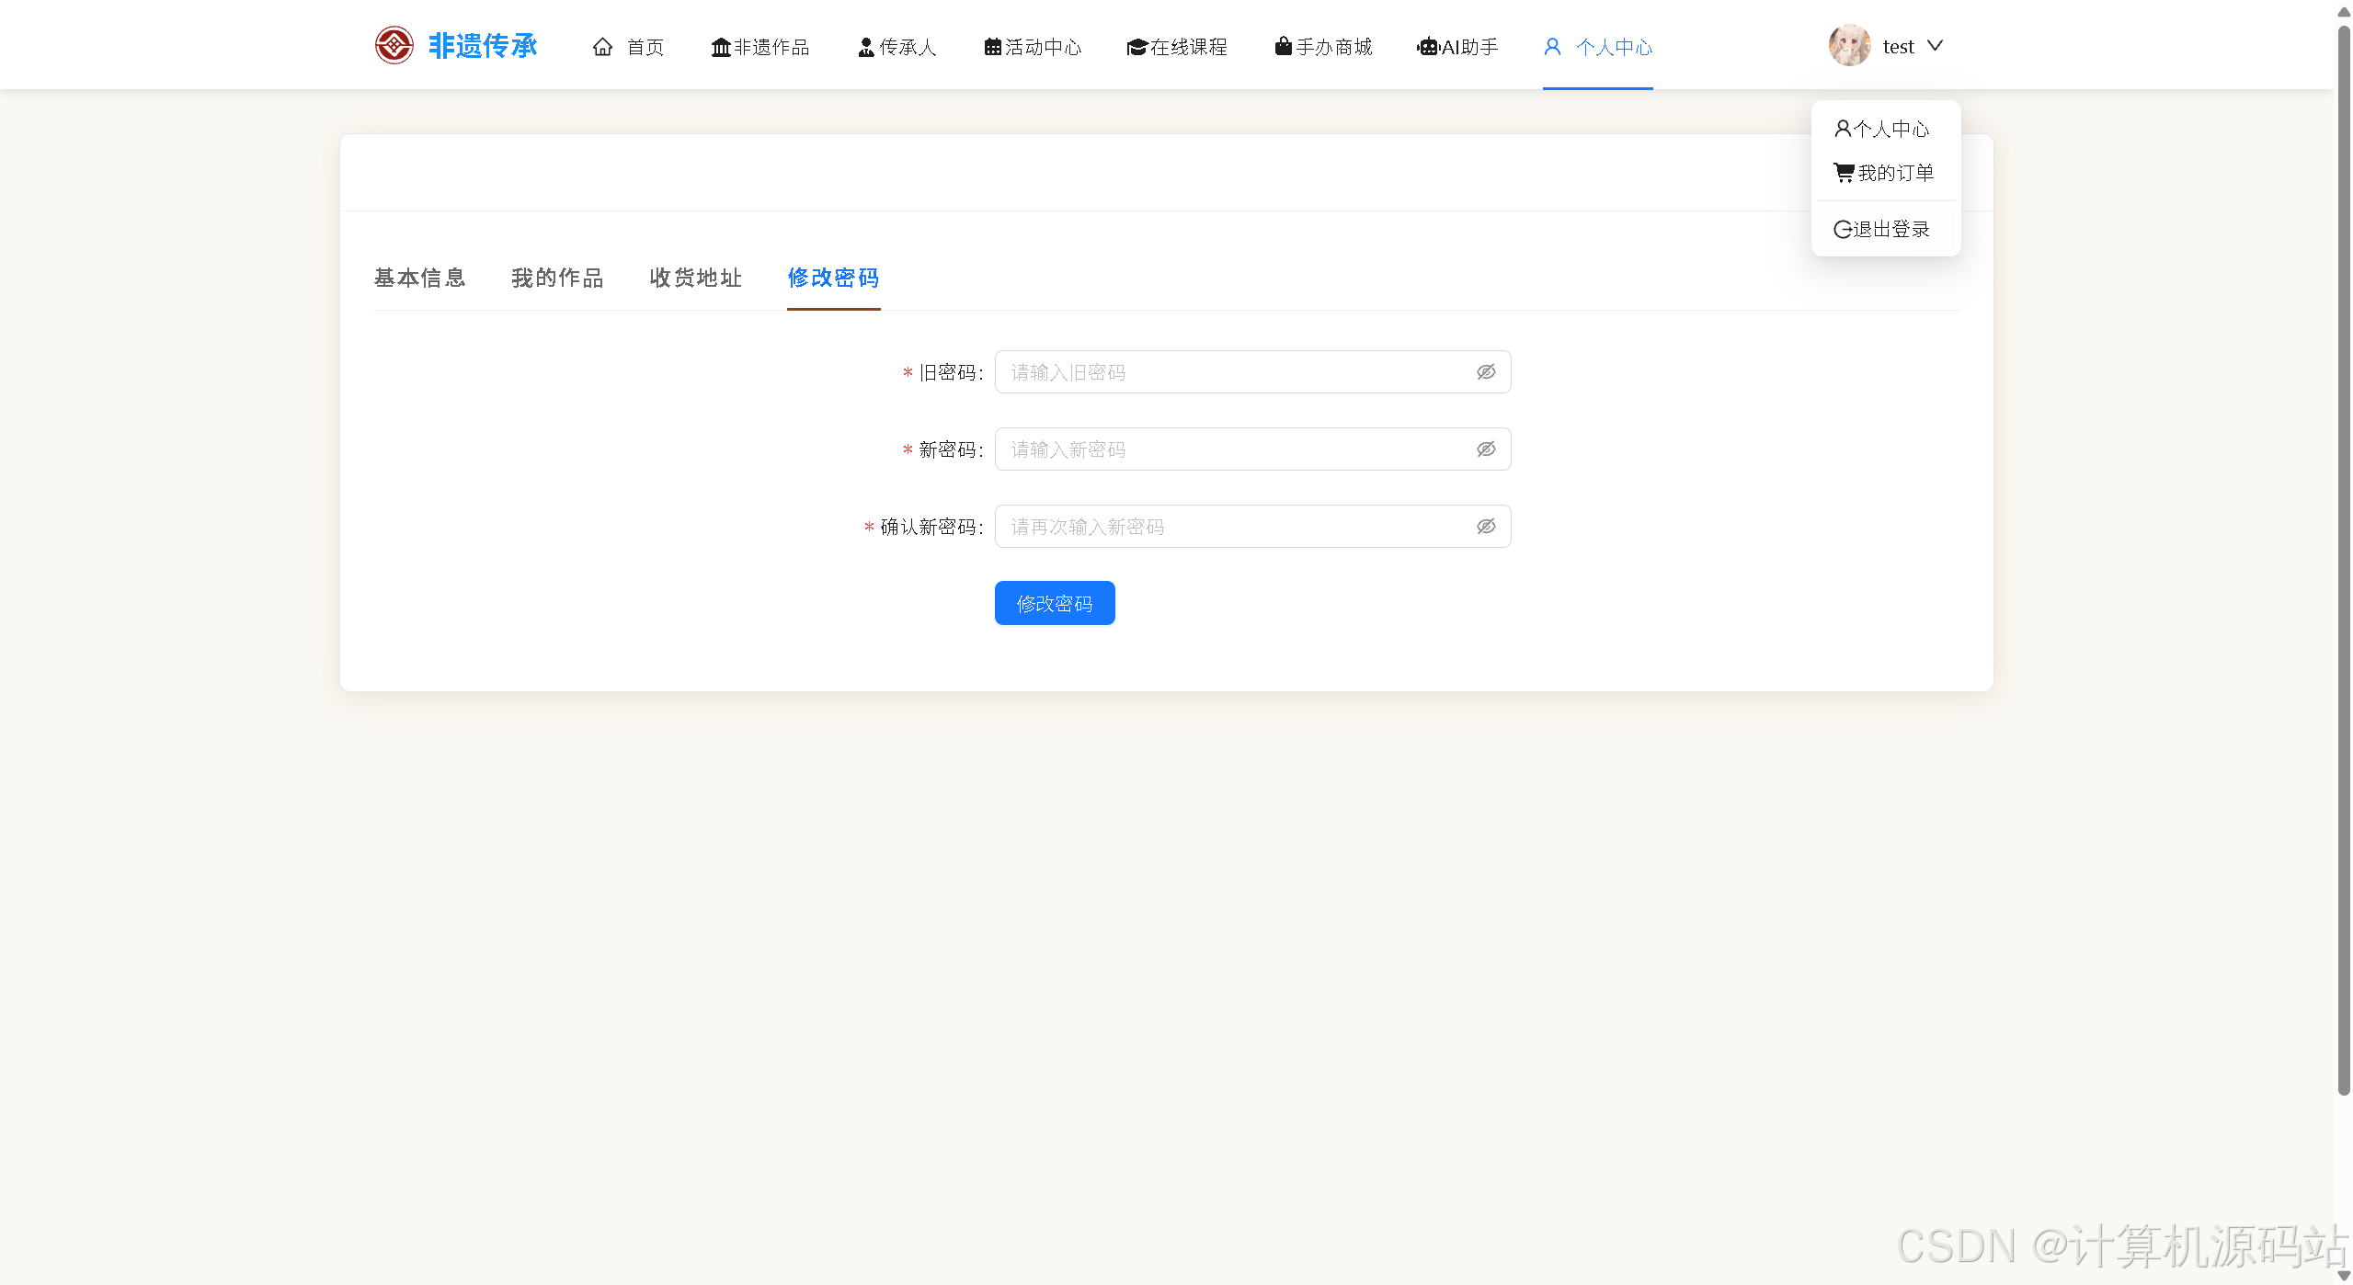Click the calendar icon for 活动中心
The image size is (2353, 1285).
point(992,47)
